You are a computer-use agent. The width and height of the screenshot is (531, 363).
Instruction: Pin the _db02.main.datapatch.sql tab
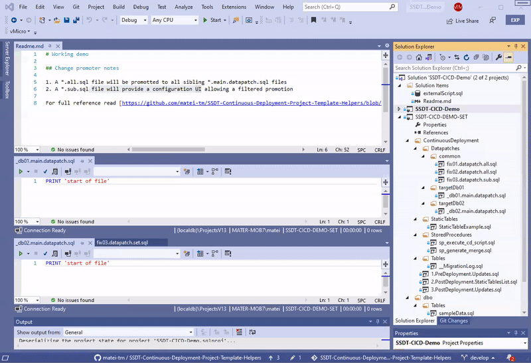(x=82, y=243)
